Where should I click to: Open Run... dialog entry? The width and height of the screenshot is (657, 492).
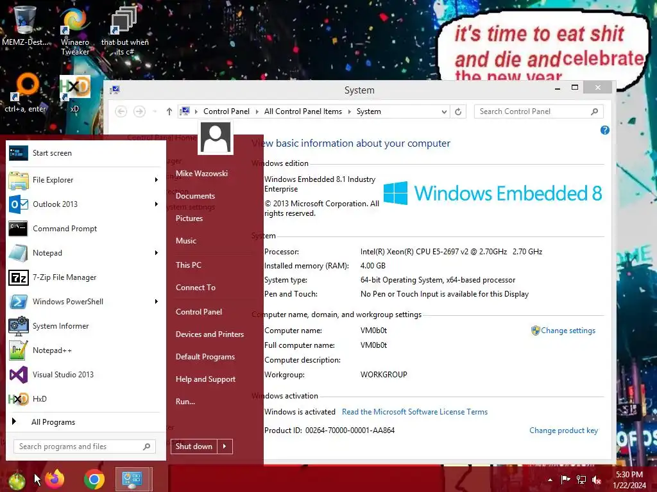click(x=185, y=402)
